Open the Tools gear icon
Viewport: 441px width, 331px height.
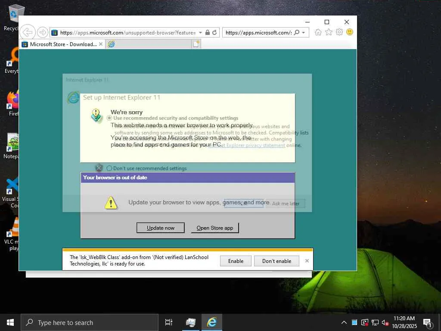point(339,32)
